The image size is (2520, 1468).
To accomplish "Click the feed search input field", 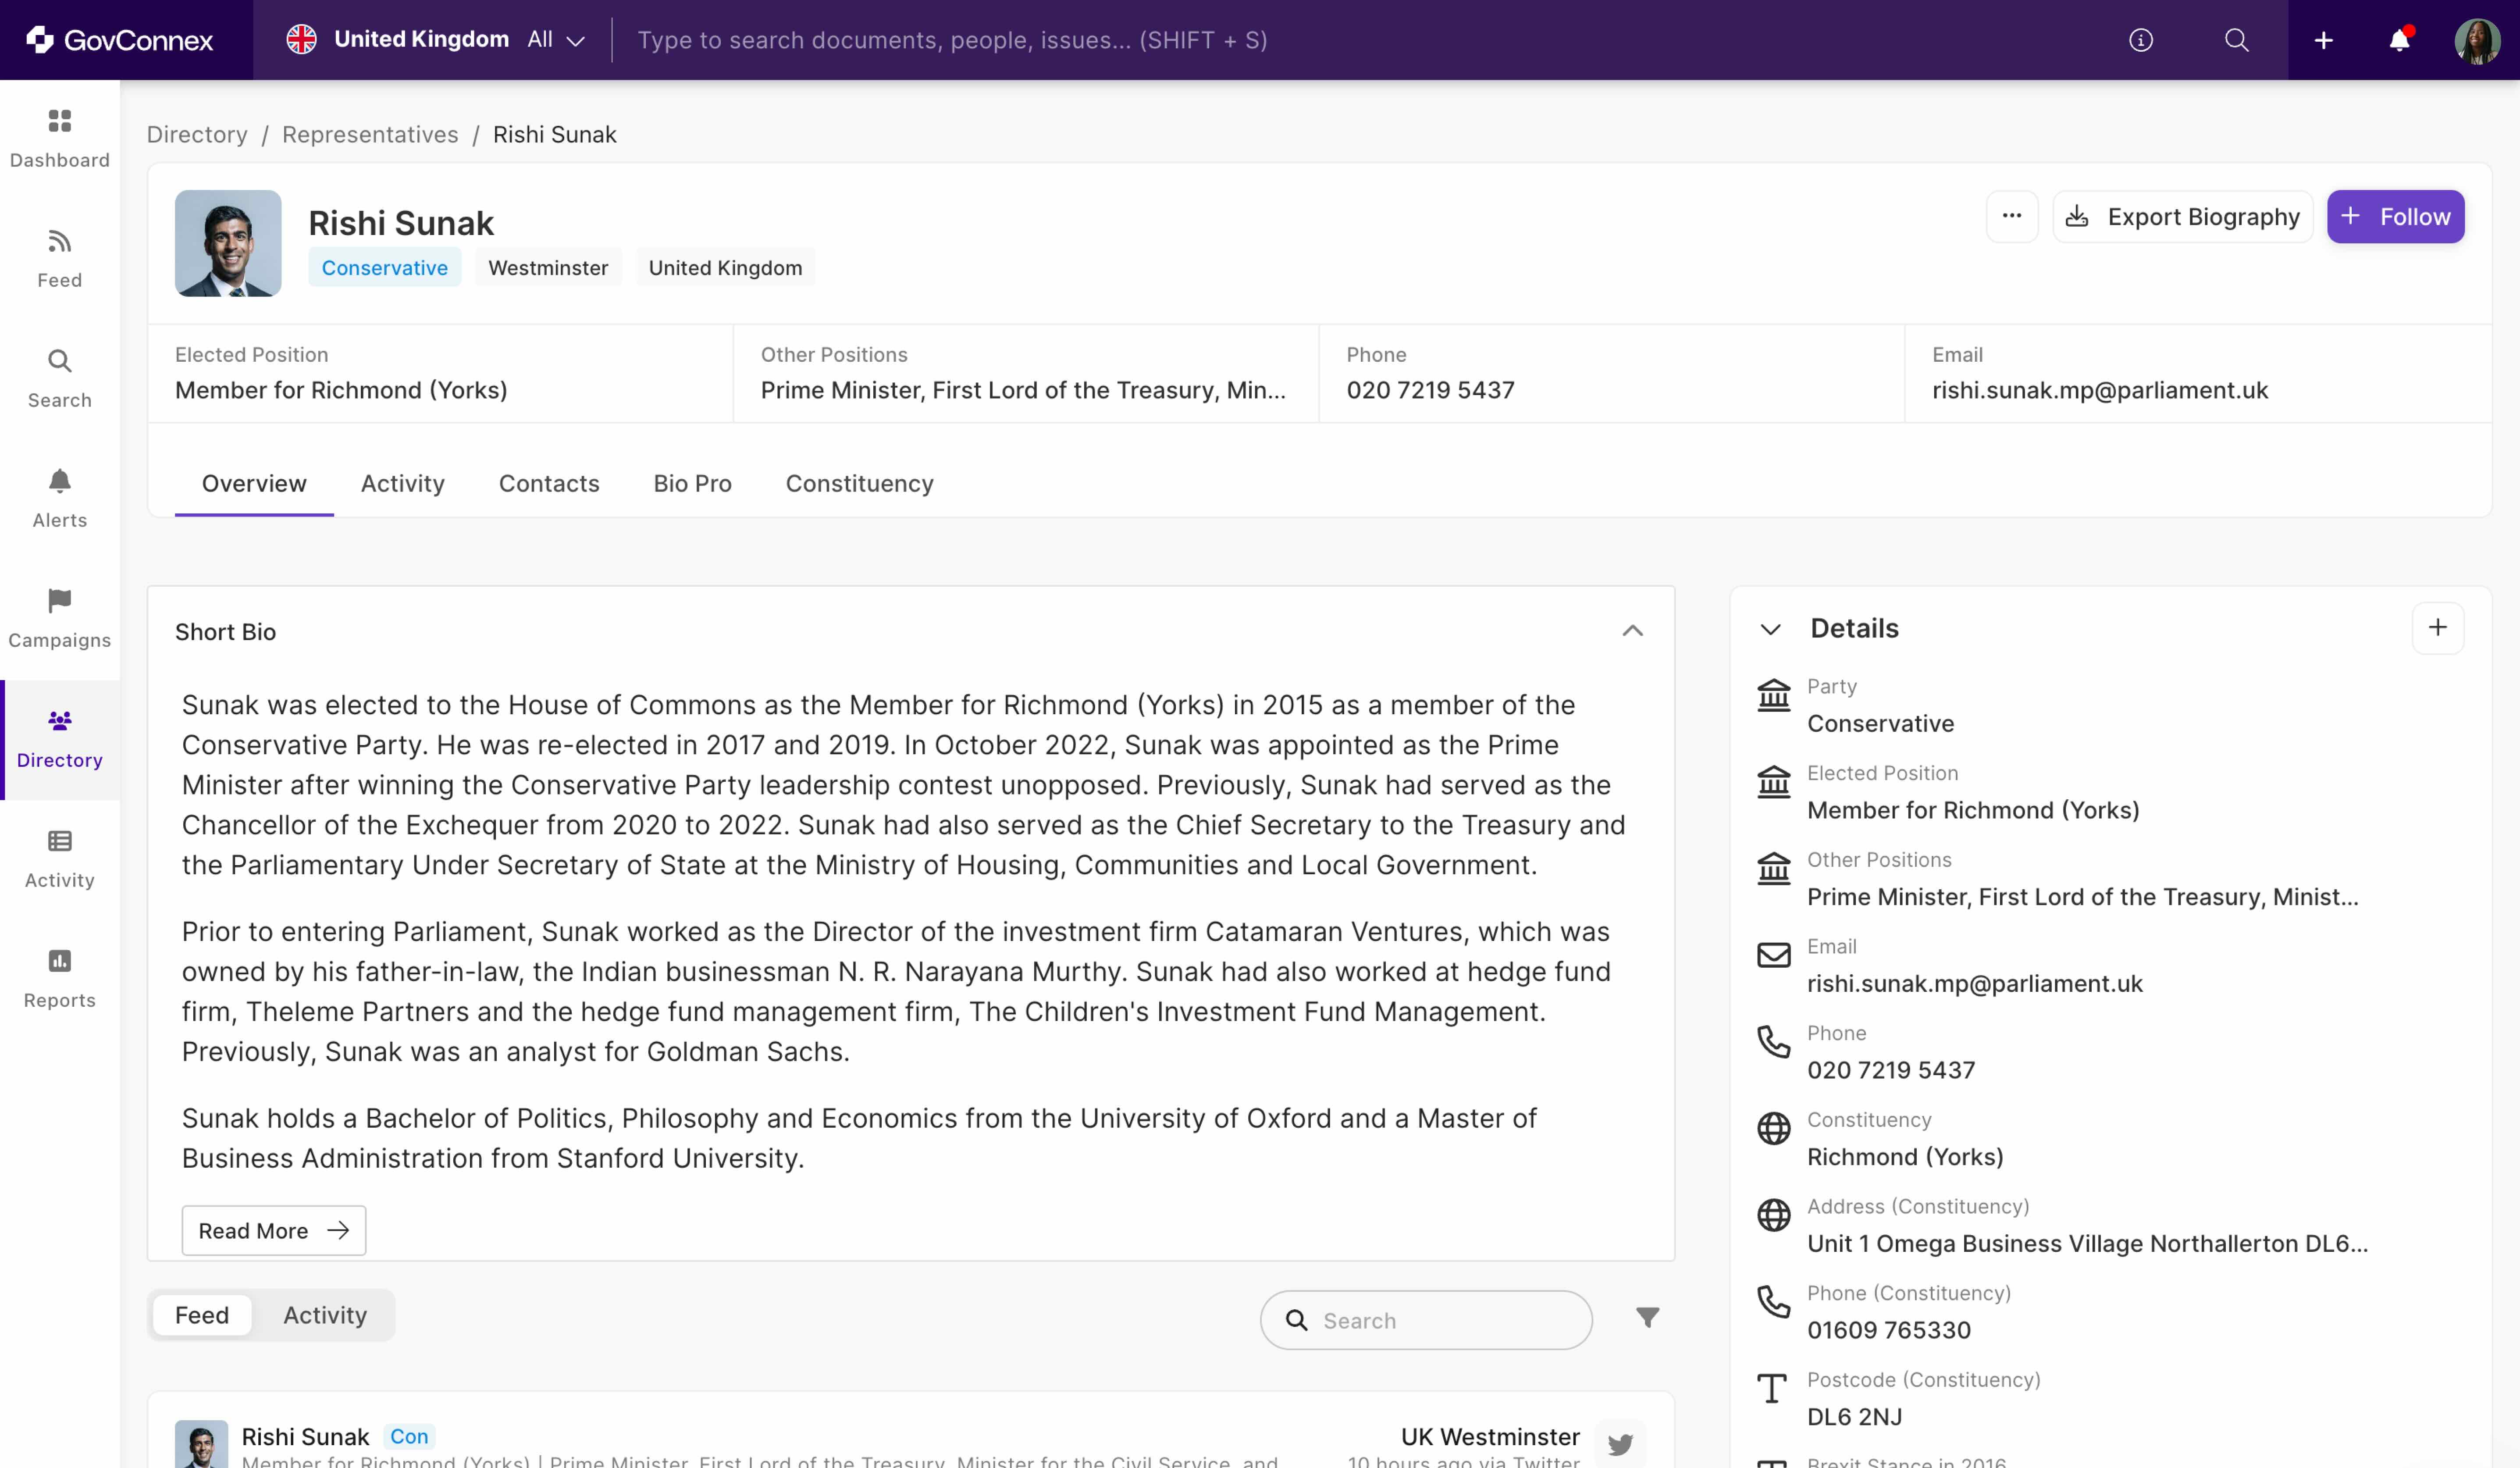I will click(1424, 1320).
